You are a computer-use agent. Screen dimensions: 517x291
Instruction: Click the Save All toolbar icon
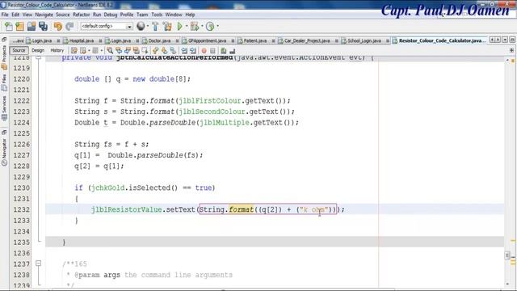coord(43,27)
